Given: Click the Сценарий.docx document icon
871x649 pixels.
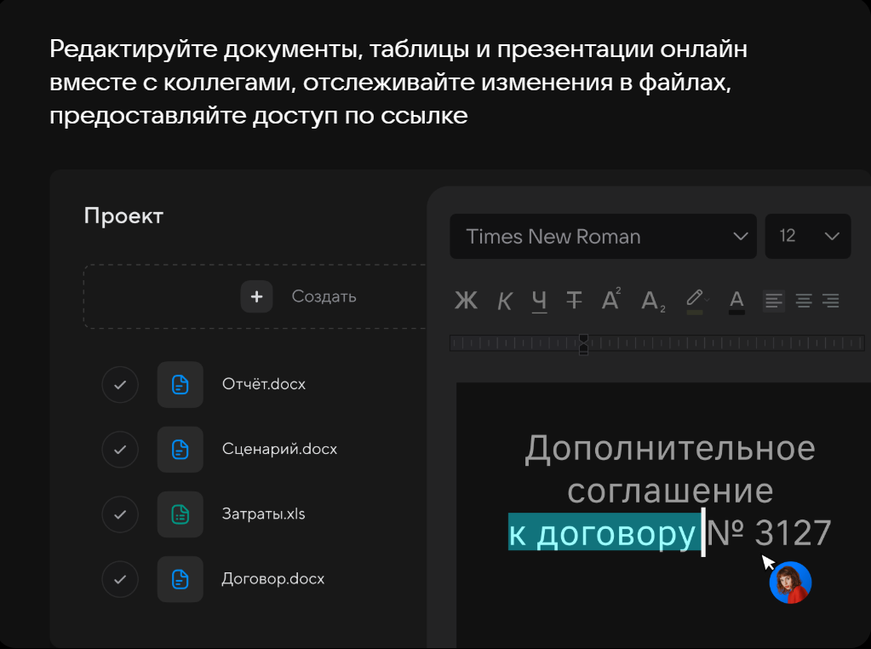Looking at the screenshot, I should (x=180, y=450).
